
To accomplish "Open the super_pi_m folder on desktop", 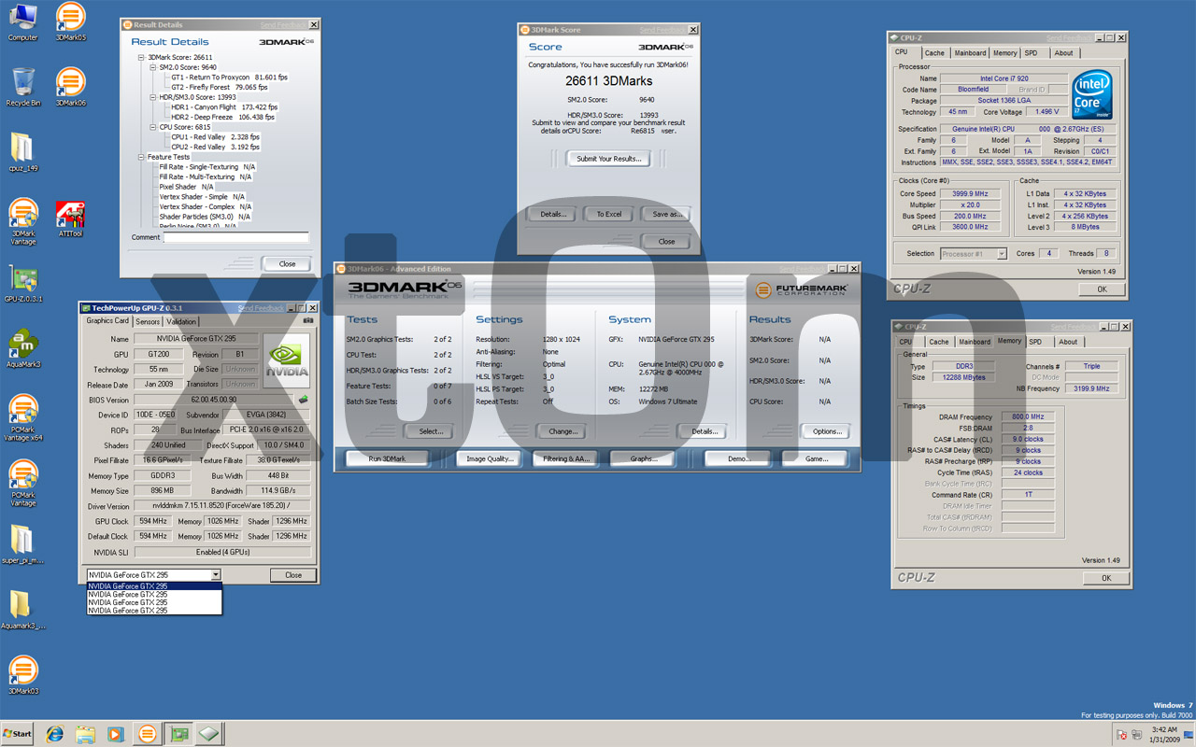I will pos(22,545).
